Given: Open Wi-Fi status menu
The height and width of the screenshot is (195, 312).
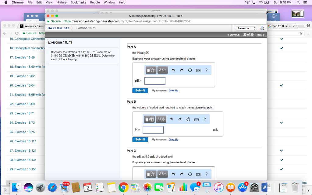Looking at the screenshot, I should [x=247, y=2].
